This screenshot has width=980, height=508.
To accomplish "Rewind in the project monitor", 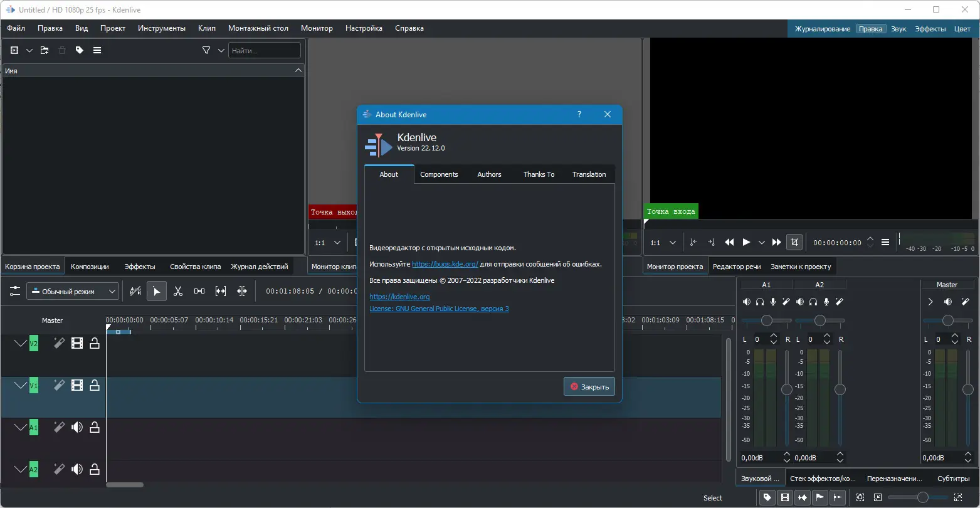I will [x=729, y=242].
